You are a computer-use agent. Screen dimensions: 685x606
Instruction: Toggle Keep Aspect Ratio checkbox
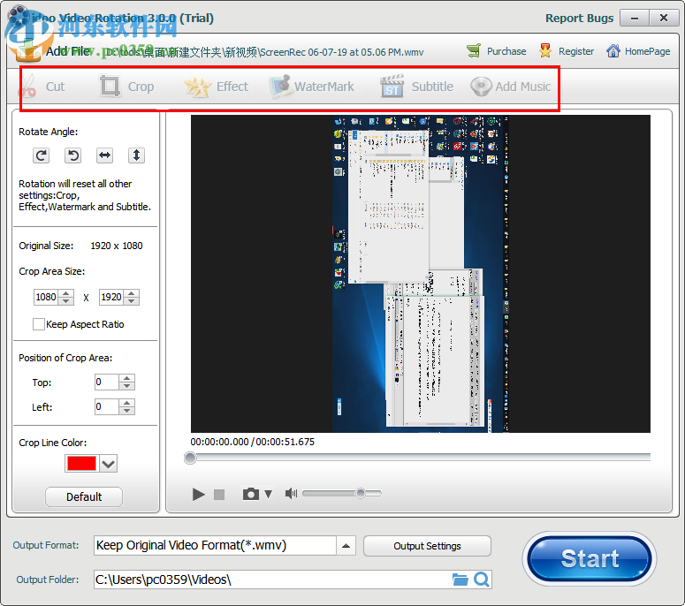38,324
